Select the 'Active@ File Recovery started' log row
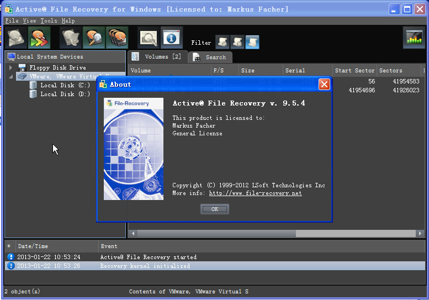 pyautogui.click(x=215, y=257)
